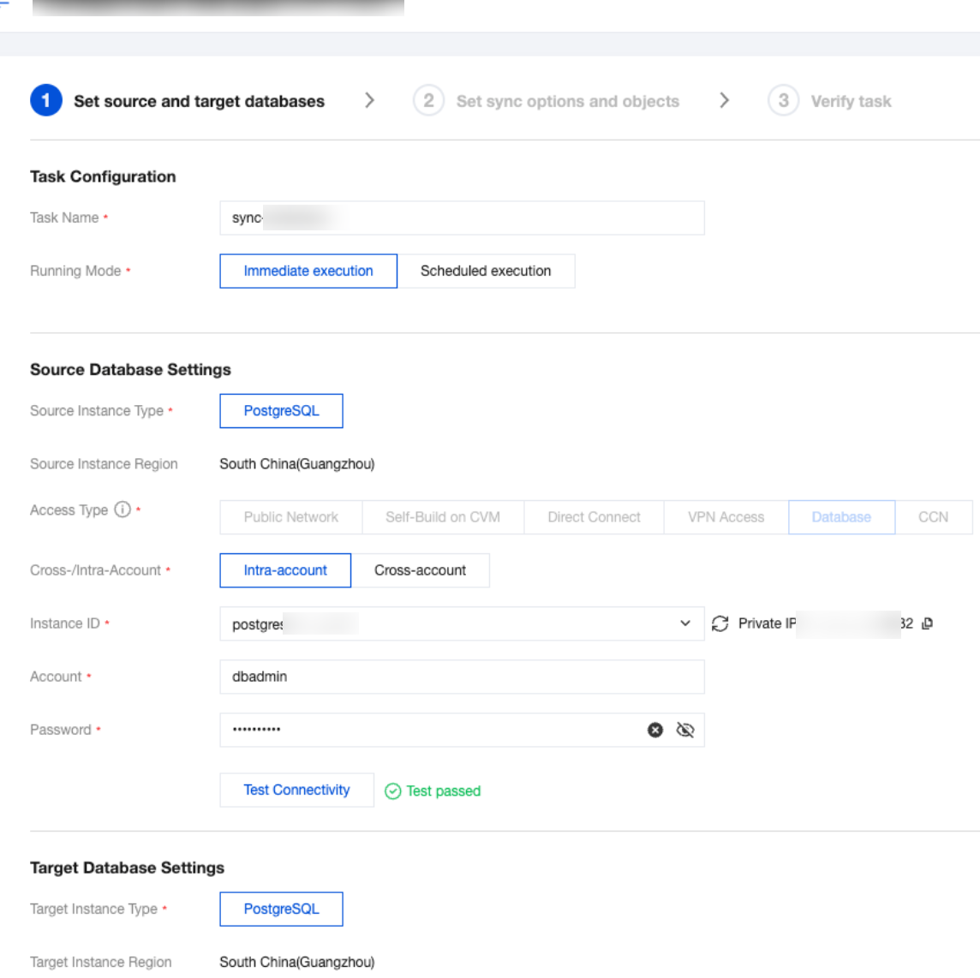
Task: Toggle password visibility eye icon
Action: click(x=685, y=730)
